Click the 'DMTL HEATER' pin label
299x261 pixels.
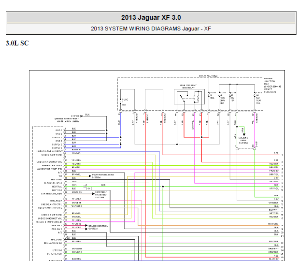coord(55,254)
